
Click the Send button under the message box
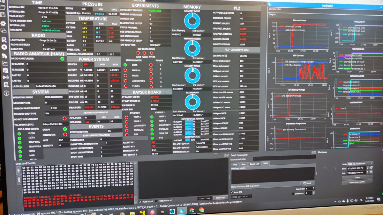click(307, 183)
